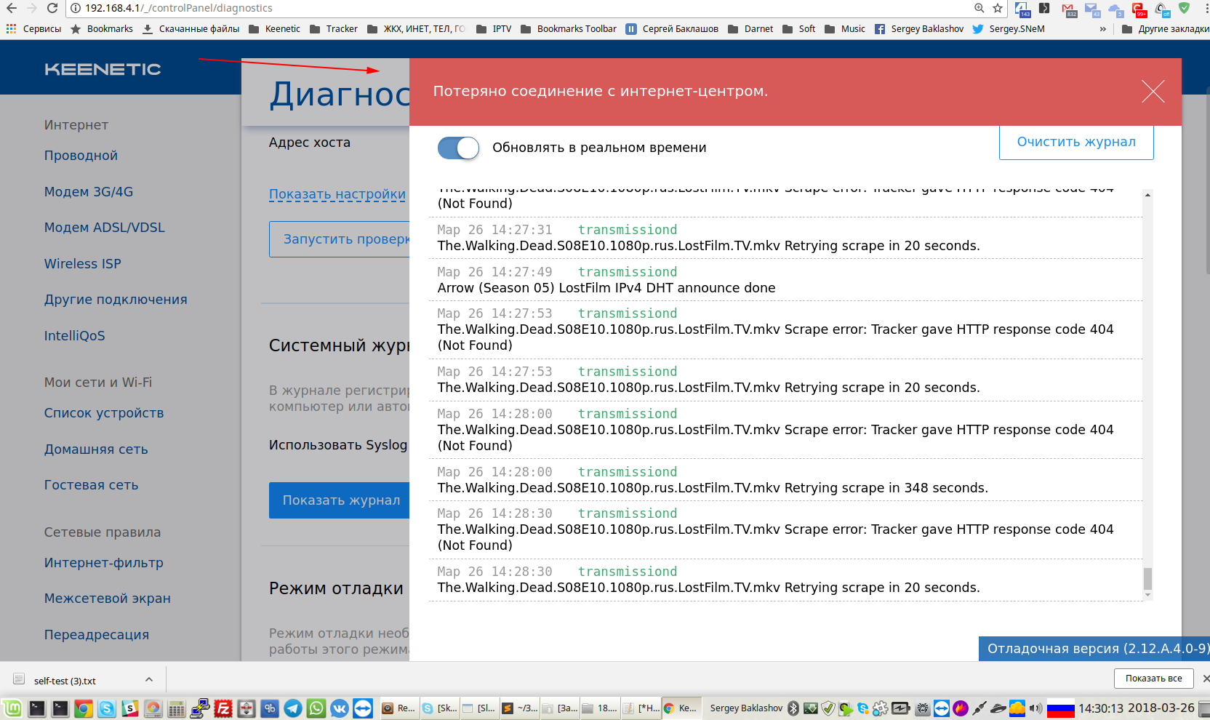Viewport: 1210px width, 720px height.
Task: Open Проводной in the sidebar
Action: point(81,156)
